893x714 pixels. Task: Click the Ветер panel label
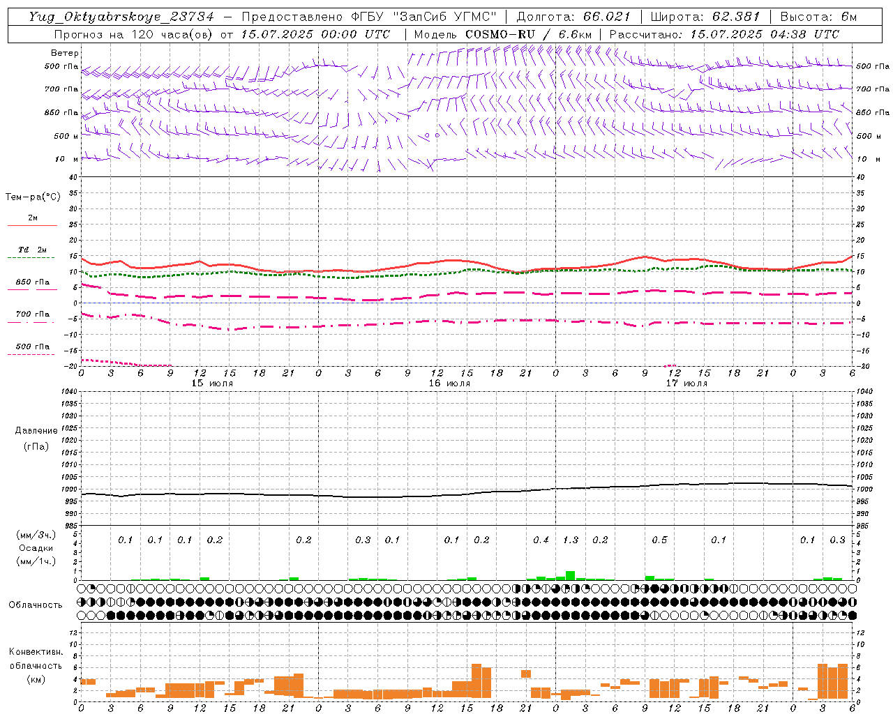click(x=65, y=53)
